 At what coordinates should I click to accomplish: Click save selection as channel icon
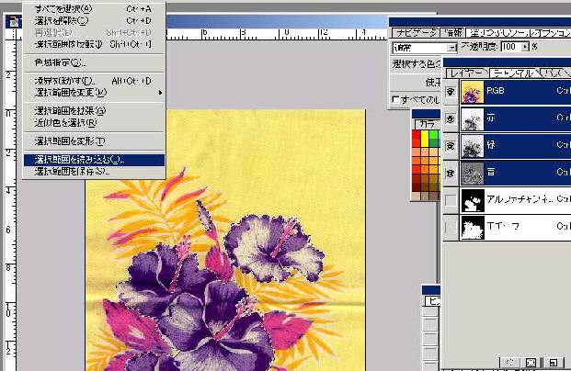531,362
